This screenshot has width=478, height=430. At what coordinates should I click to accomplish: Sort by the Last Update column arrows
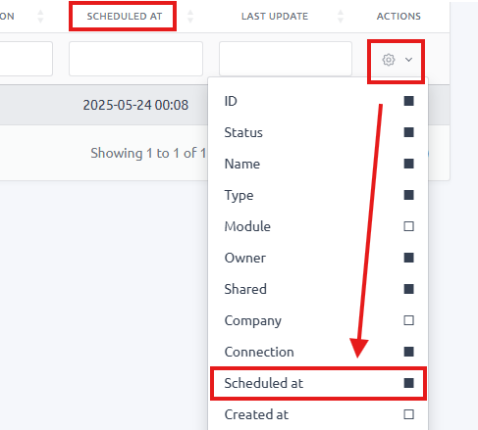(x=341, y=16)
